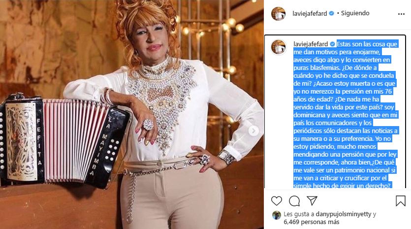The image size is (411, 229).
Task: View the 6,469 personas más likes list
Action: pyautogui.click(x=312, y=222)
